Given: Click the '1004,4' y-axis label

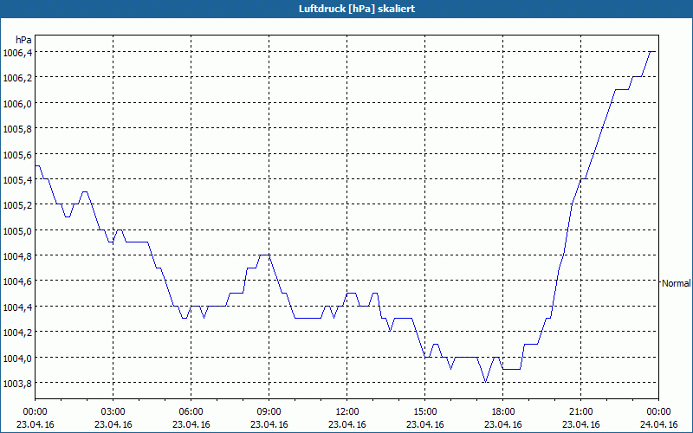Looking at the screenshot, I should point(17,307).
